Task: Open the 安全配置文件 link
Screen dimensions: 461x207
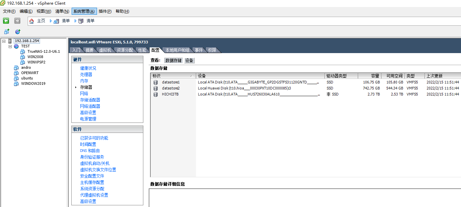Action: [92, 176]
